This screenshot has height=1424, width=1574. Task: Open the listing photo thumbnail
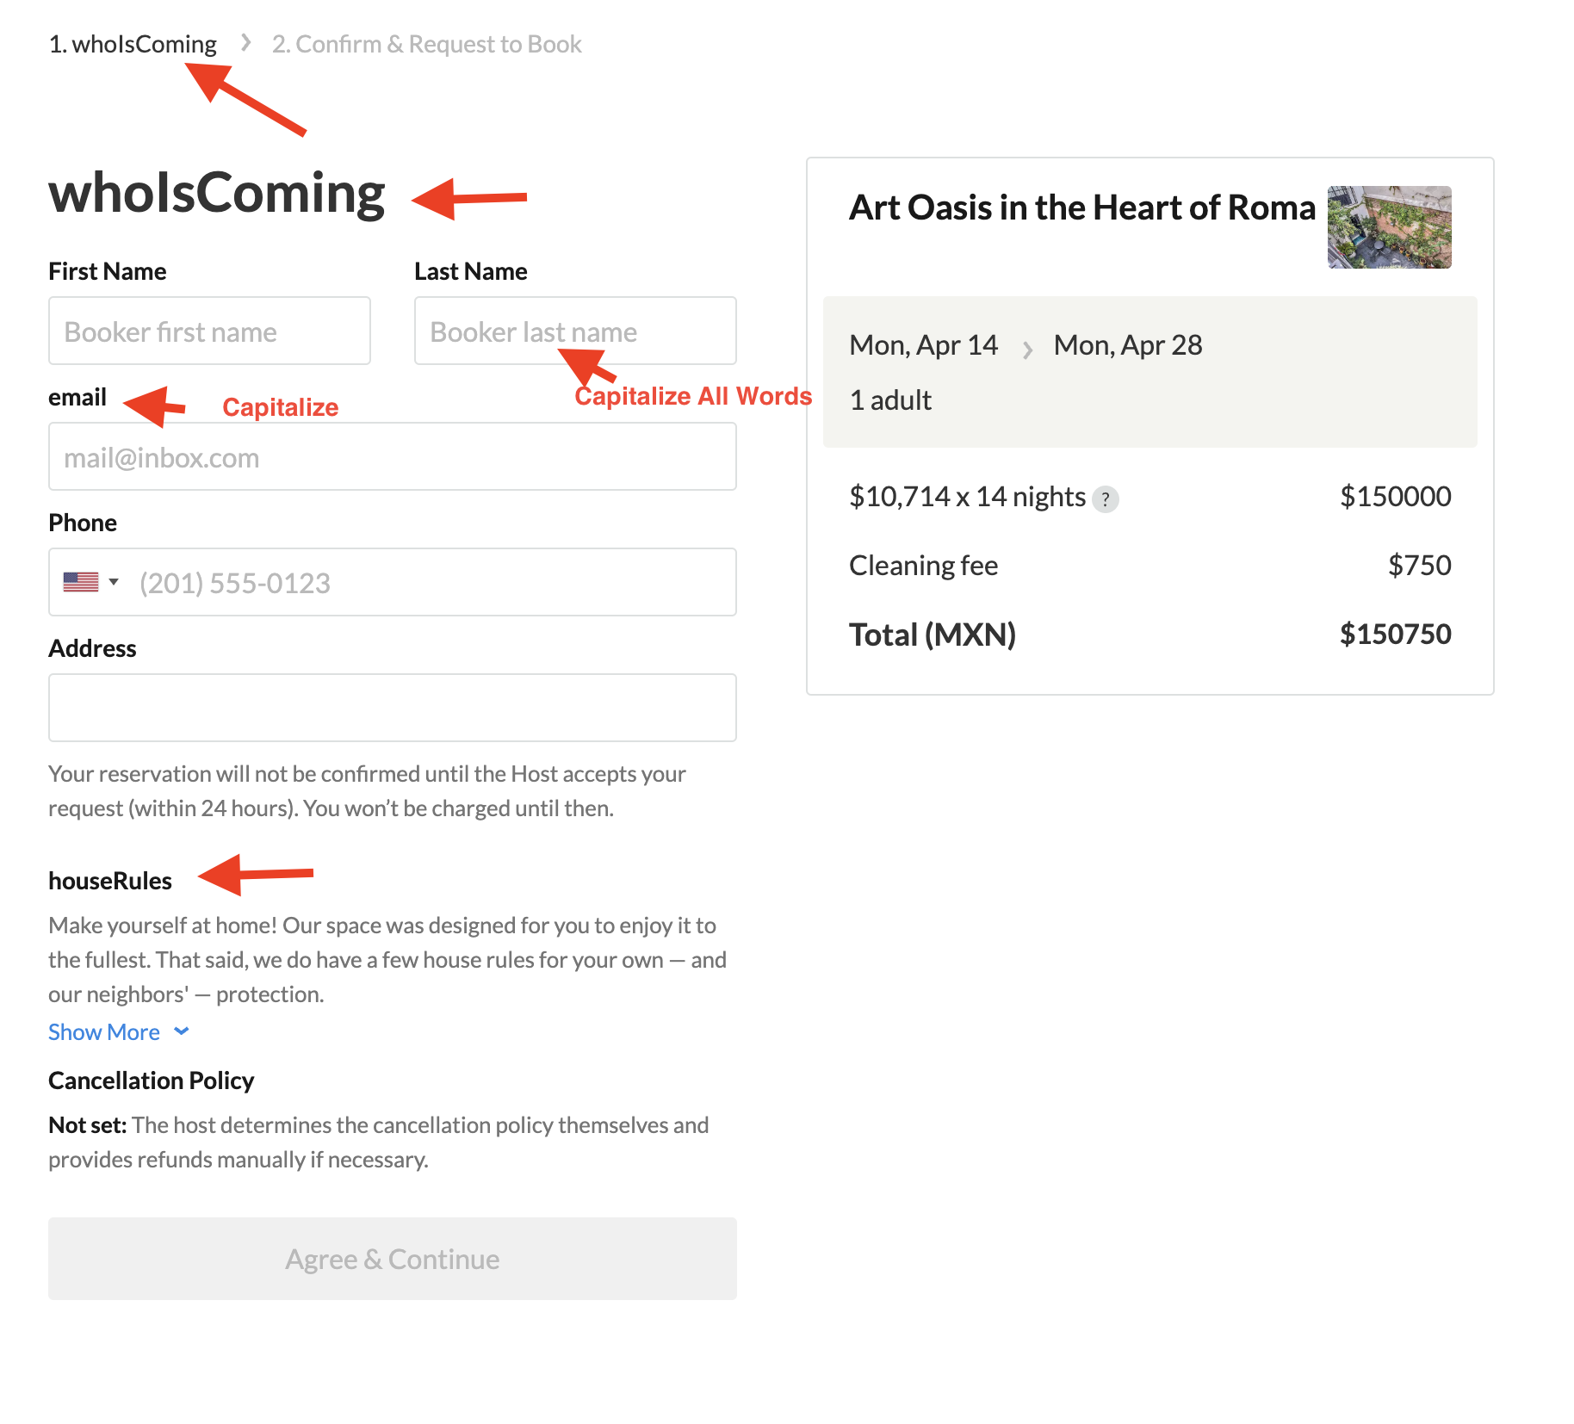click(1389, 227)
